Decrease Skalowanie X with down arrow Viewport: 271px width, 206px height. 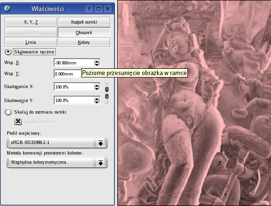(x=97, y=89)
